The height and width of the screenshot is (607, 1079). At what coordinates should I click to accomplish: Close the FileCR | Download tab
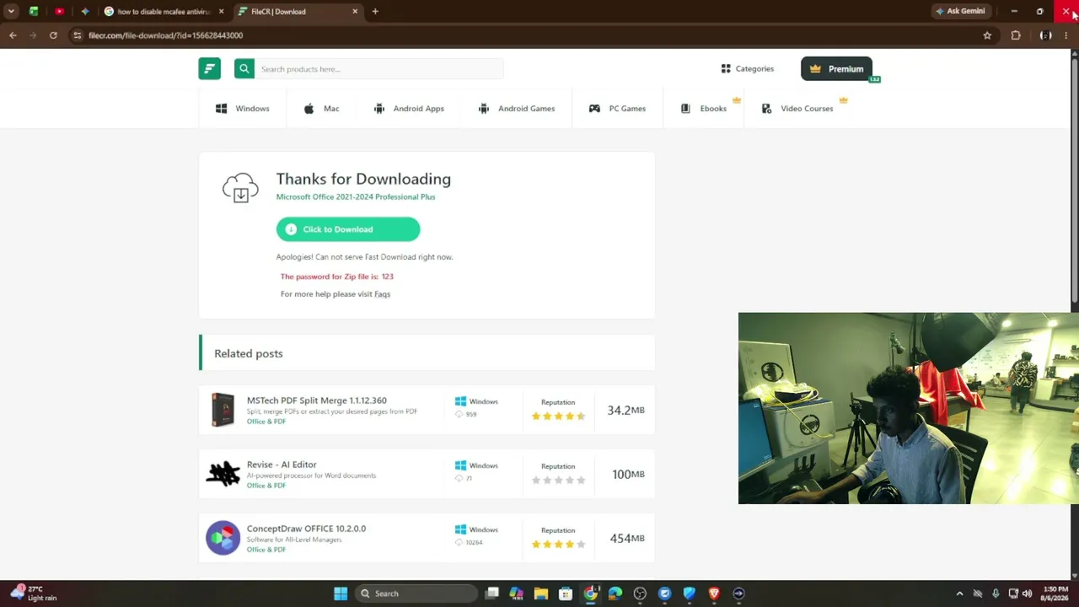pyautogui.click(x=355, y=12)
